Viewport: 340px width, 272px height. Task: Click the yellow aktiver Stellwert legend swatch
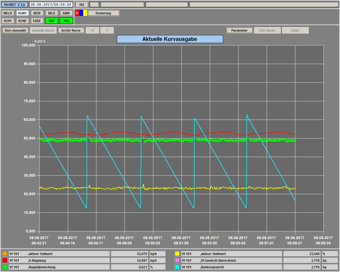[x=177, y=254]
